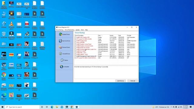This screenshot has width=194, height=109.
Task: Check the Intel Graphics Command Center driver
Action: 75,46
